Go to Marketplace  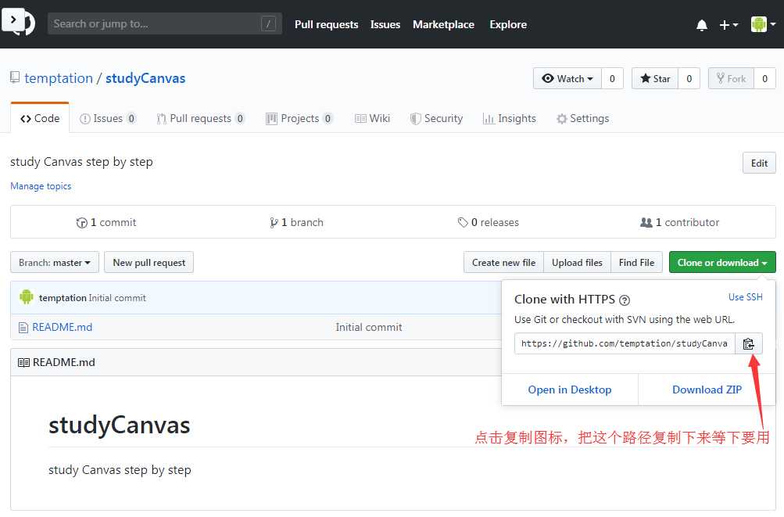(443, 24)
